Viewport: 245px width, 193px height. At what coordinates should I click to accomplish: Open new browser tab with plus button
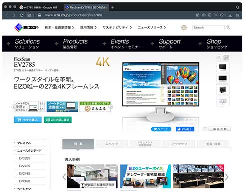(113, 7)
